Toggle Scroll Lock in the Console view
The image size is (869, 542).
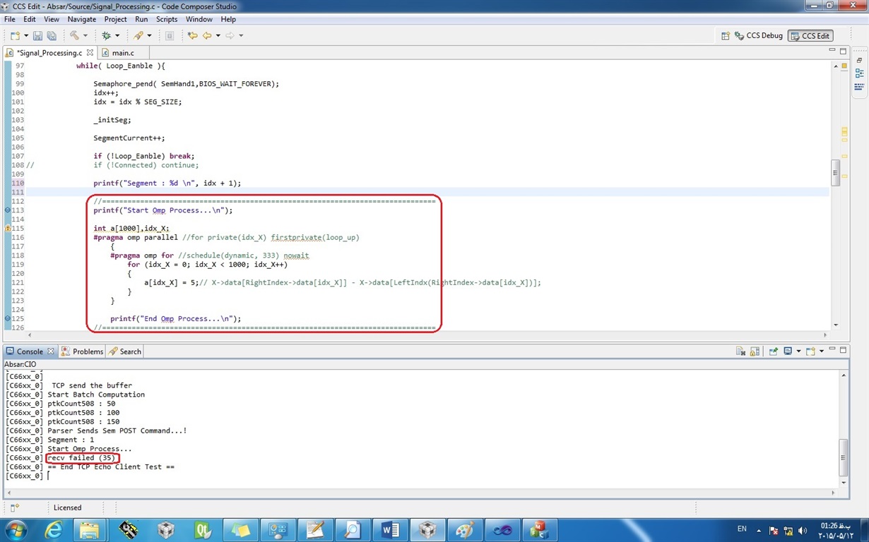pyautogui.click(x=755, y=351)
